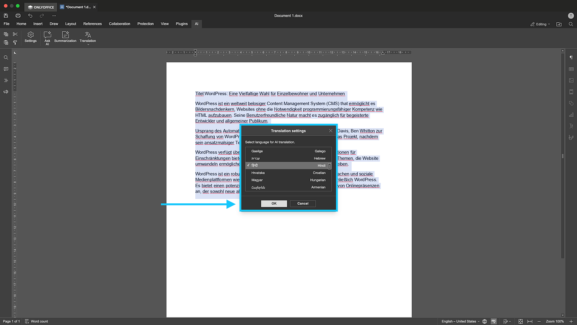Open table settings in right sidebar
Viewport: 577px width, 325px height.
(x=571, y=69)
